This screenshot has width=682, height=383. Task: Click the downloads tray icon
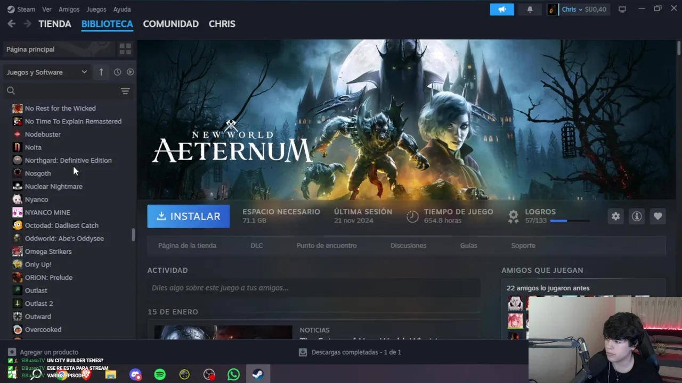(x=303, y=352)
